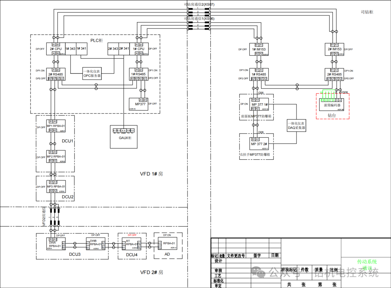Click the DP:ON label above AD box
391x288 pixels.
click(x=167, y=235)
